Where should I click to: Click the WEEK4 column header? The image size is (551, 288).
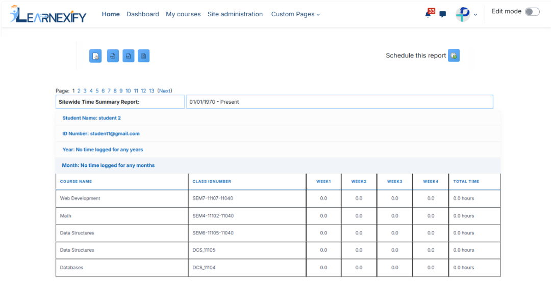431,182
